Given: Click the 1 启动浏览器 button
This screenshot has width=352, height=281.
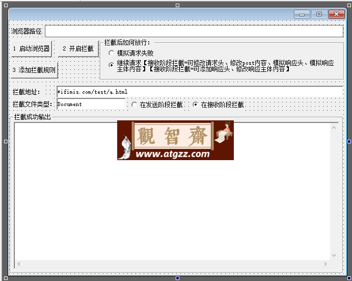Looking at the screenshot, I should pos(32,48).
